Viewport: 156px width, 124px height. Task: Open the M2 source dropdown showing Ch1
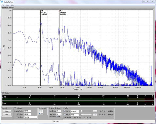point(75,115)
